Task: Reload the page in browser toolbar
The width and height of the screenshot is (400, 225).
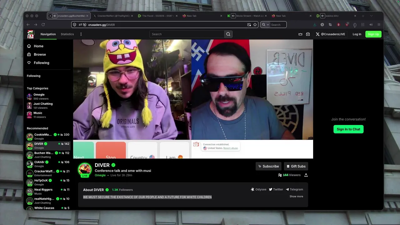Action: 43,25
